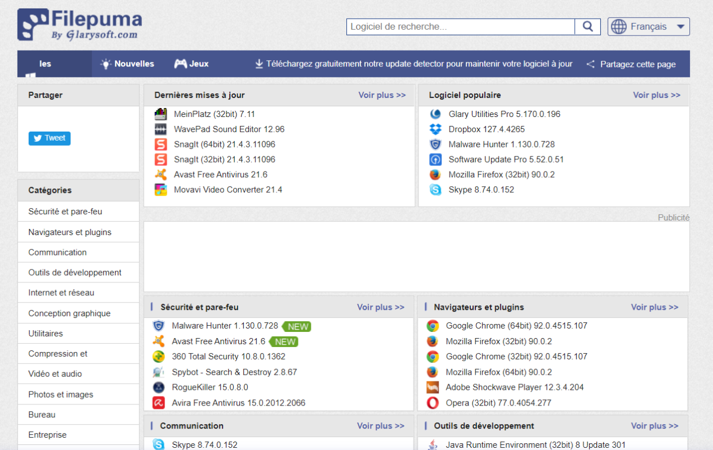Select the Vidéo et audio category
713x450 pixels.
tap(78, 373)
